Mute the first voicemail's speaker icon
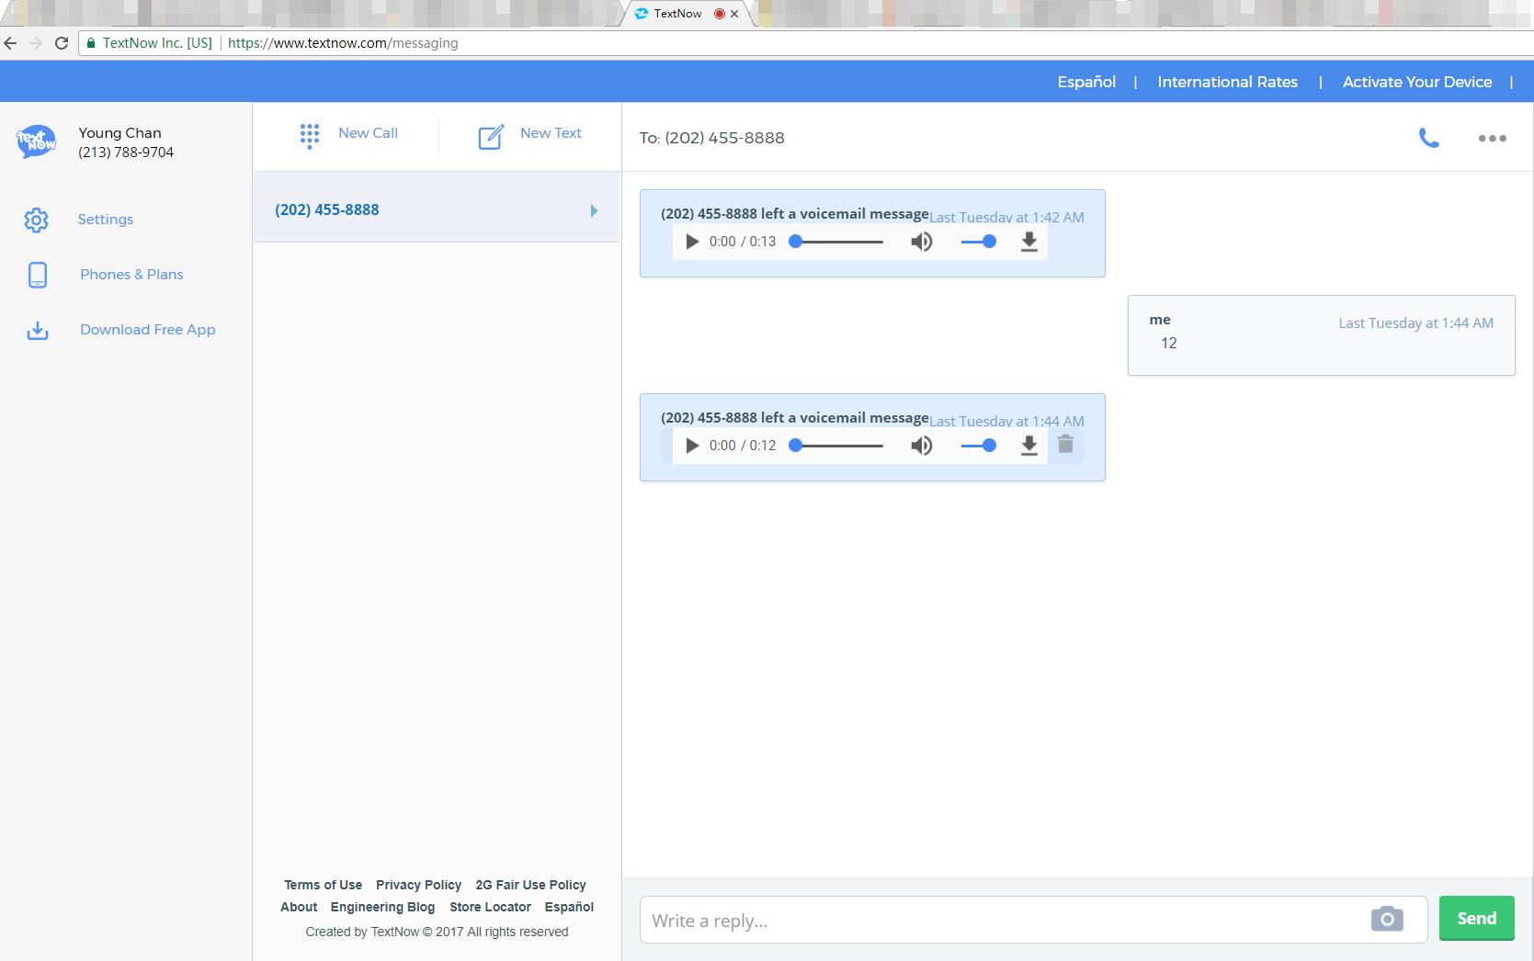 click(921, 242)
